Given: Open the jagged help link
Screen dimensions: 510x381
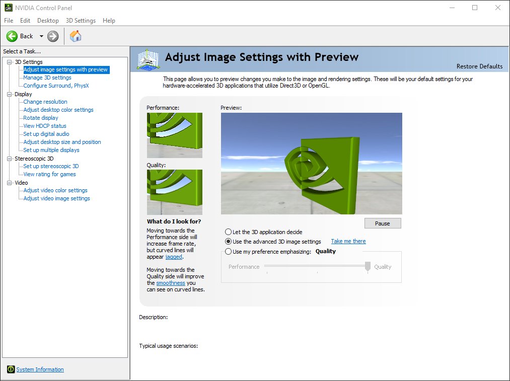Looking at the screenshot, I should pyautogui.click(x=174, y=257).
